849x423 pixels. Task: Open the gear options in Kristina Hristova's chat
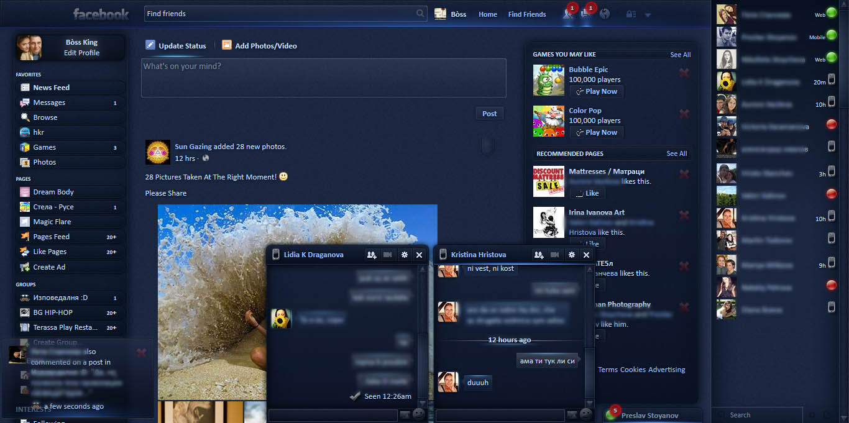tap(571, 255)
